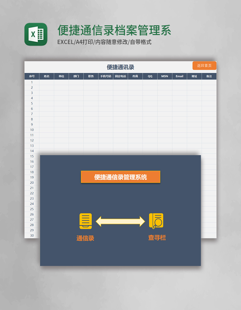The width and height of the screenshot is (241, 310).
Task: Click the 固定电话 column header
Action: (120, 76)
